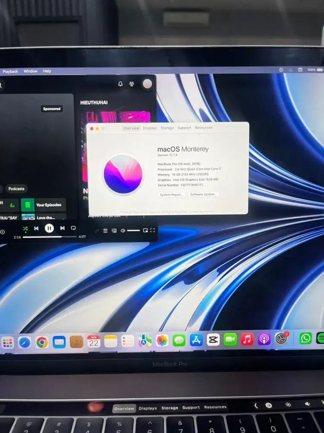The image size is (324, 433).
Task: Switch to the Storage tab
Action: 167,128
